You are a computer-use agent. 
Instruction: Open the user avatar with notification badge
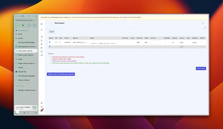(42, 110)
